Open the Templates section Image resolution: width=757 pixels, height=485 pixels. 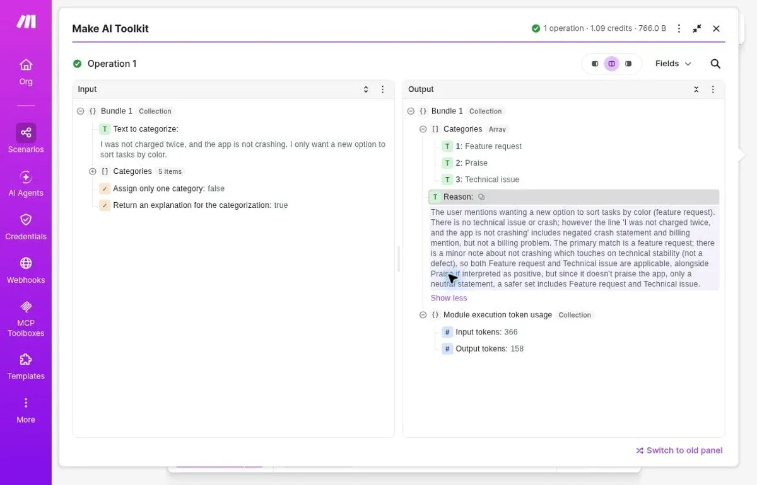point(26,367)
